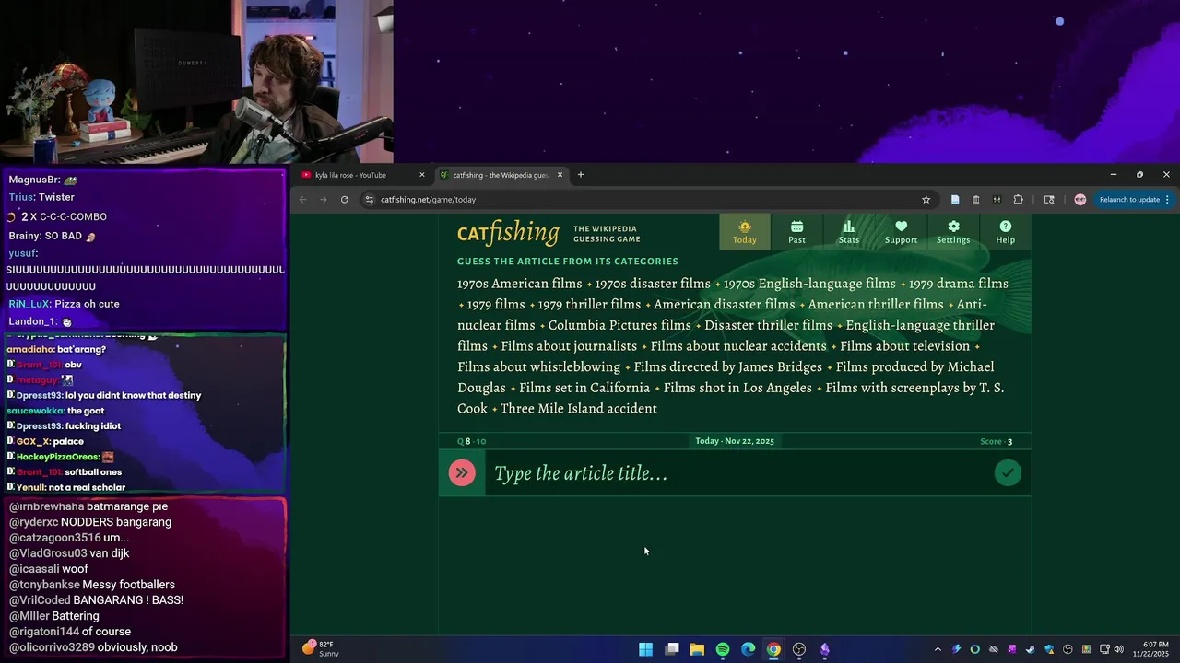Open the Stats tab

[849, 232]
